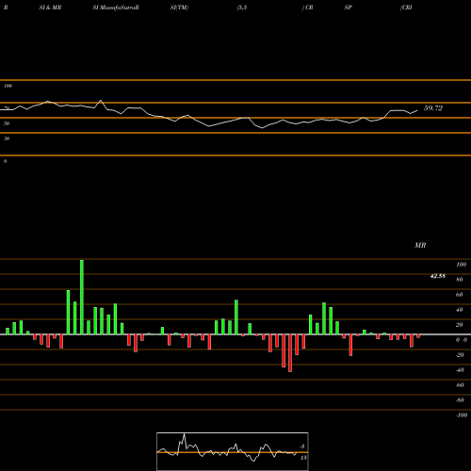Click the 'MR' chart title

420,245
